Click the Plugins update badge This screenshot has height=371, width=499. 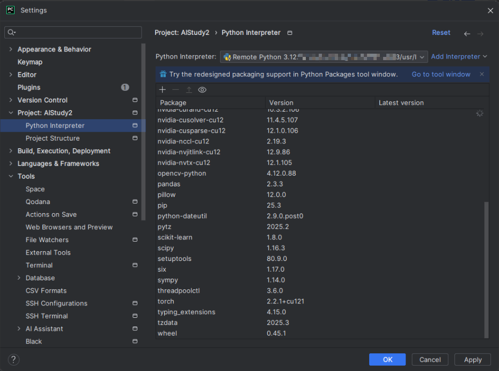125,88
